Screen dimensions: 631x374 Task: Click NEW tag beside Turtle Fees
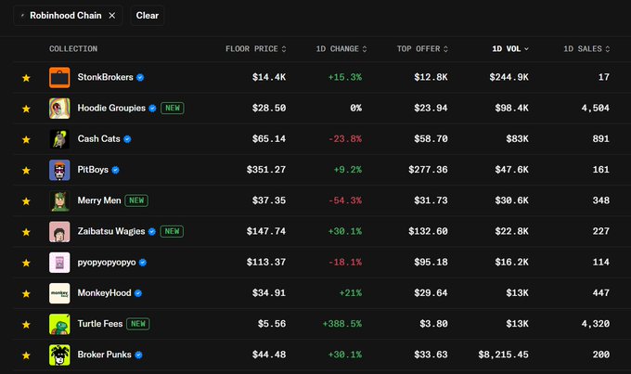coord(138,324)
